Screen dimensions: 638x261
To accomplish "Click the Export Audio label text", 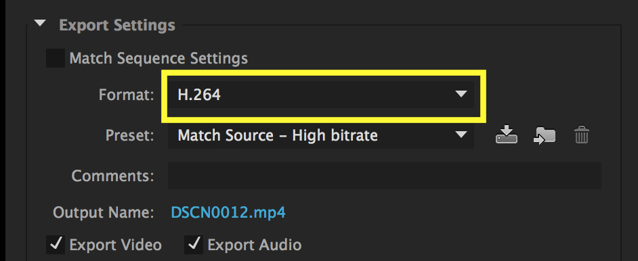I will pyautogui.click(x=255, y=245).
